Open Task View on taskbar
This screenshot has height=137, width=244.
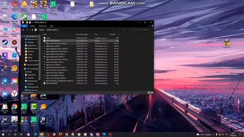pos(21,134)
